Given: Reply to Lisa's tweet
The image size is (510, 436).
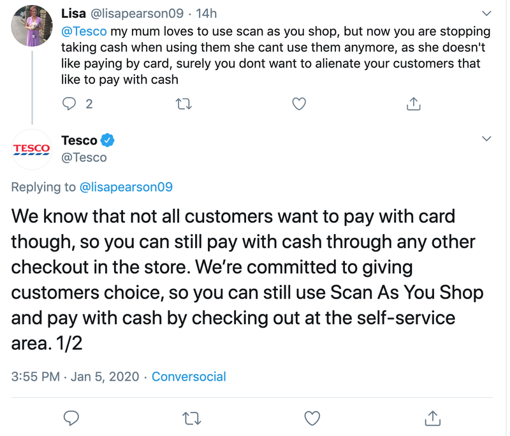Looking at the screenshot, I should [x=70, y=104].
